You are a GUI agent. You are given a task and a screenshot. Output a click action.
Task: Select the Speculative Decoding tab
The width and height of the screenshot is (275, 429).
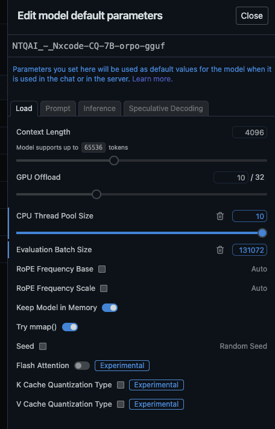[166, 109]
